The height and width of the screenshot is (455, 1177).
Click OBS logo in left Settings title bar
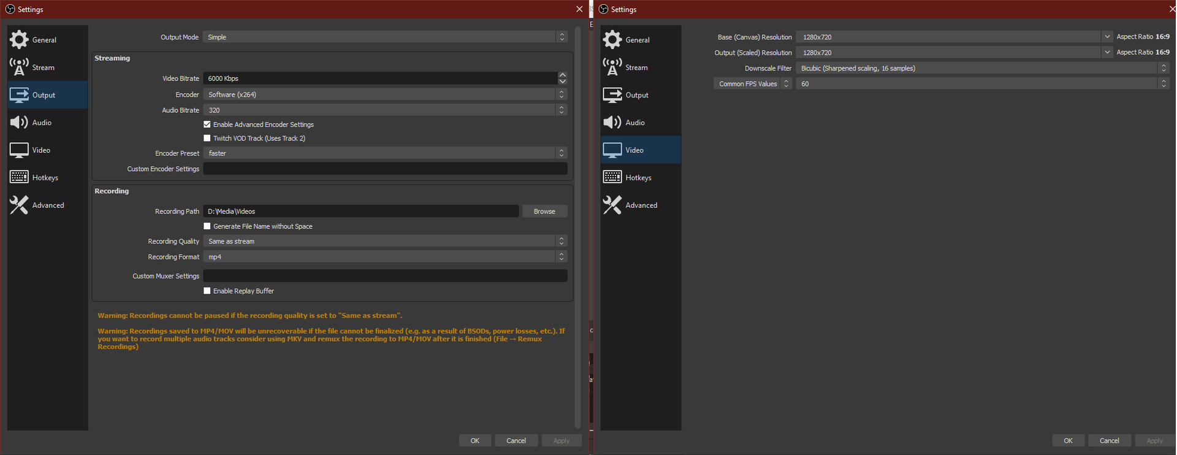10,9
